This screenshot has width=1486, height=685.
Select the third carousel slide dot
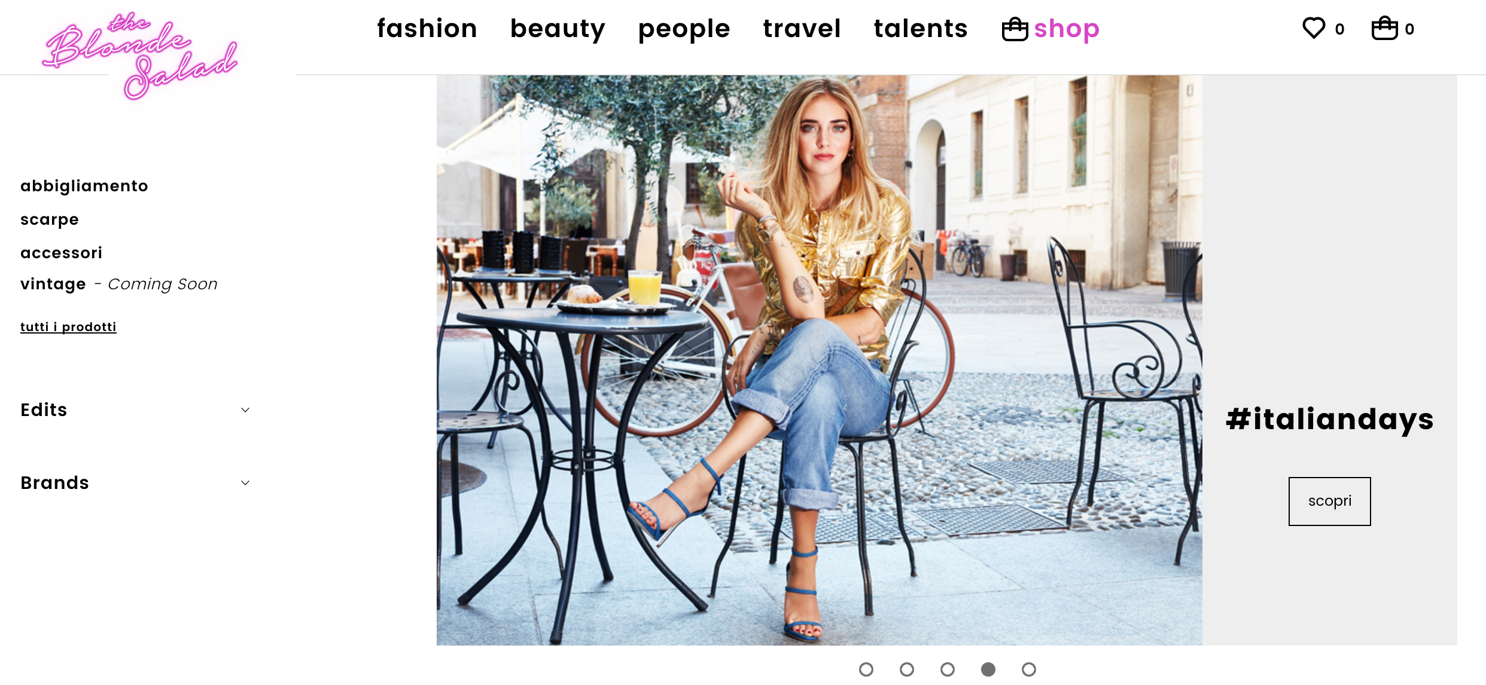pyautogui.click(x=948, y=669)
